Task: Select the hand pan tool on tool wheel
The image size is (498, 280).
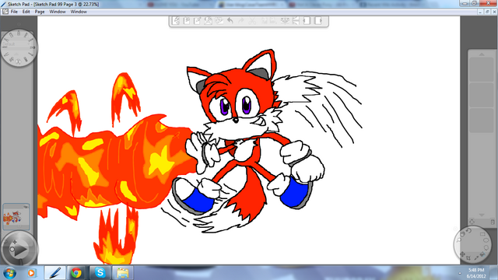Action: (462, 234)
